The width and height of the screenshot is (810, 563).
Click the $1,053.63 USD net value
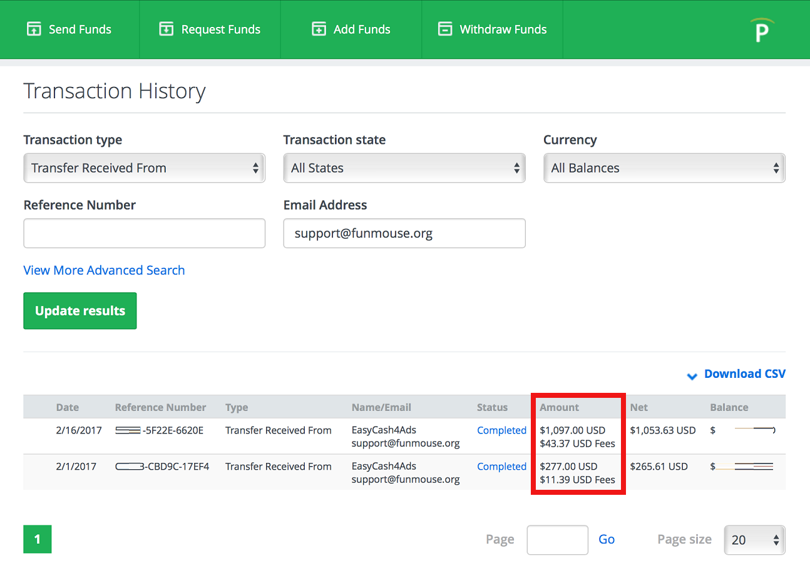click(x=663, y=430)
